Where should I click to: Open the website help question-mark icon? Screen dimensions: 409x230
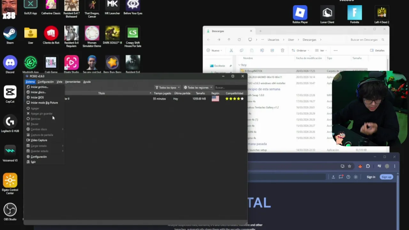pyautogui.click(x=348, y=177)
